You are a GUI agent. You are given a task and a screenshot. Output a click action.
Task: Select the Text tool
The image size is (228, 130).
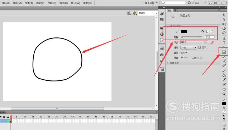(224, 43)
